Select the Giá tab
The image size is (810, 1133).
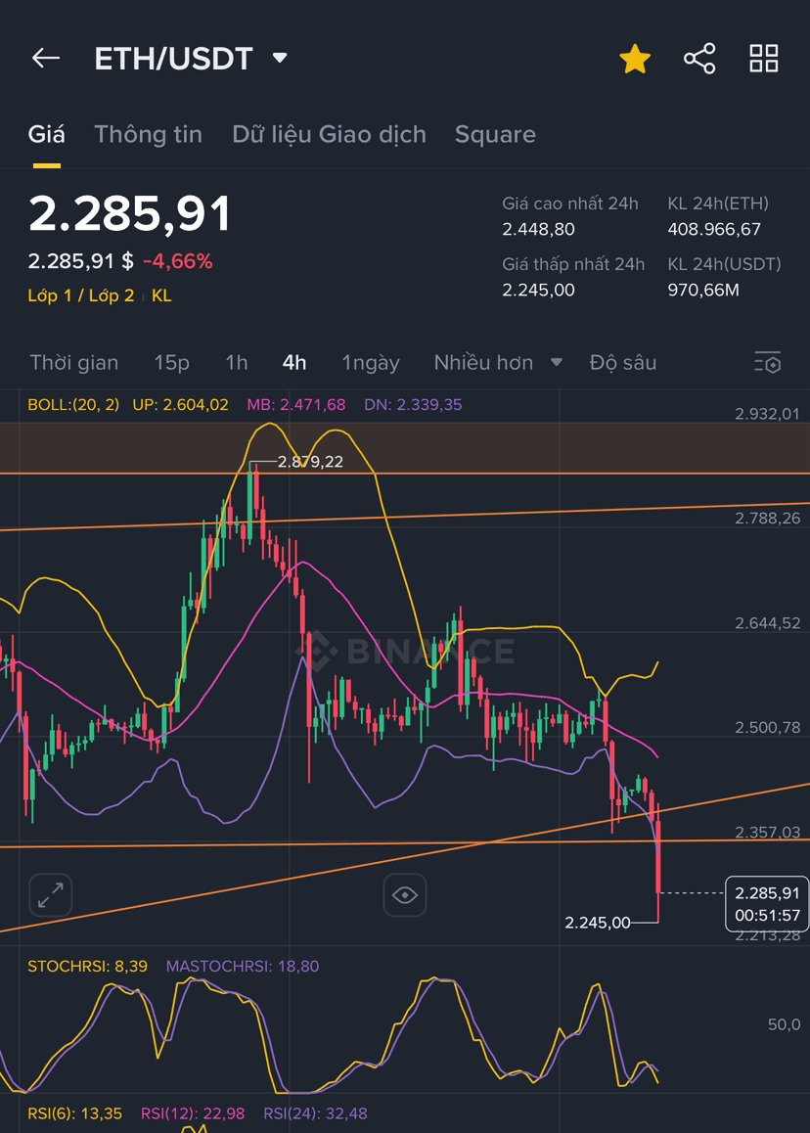[x=46, y=134]
